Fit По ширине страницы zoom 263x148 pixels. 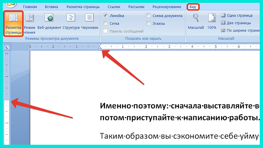coord(240,30)
